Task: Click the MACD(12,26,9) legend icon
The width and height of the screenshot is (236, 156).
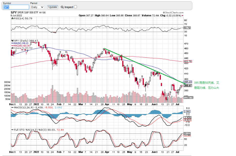Action: coord(12,107)
